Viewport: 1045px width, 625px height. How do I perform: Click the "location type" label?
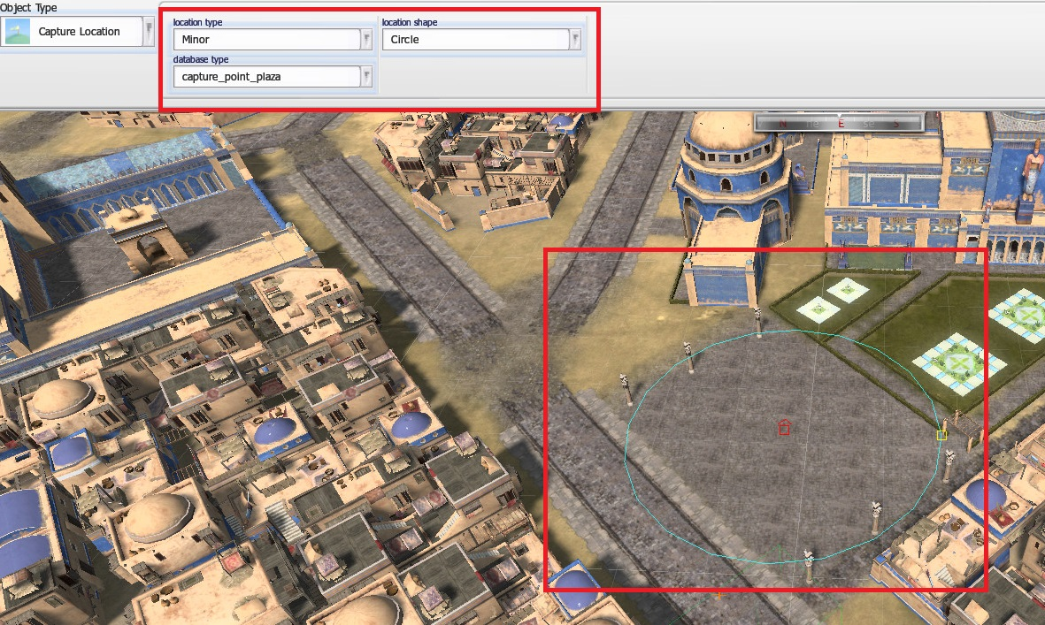[198, 22]
